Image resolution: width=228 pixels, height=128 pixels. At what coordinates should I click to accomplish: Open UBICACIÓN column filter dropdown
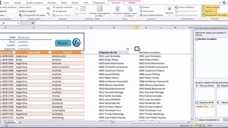pyautogui.click(x=50, y=52)
